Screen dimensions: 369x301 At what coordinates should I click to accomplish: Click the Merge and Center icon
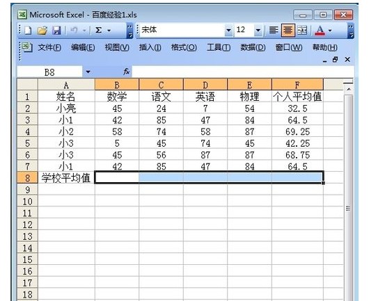click(x=302, y=30)
